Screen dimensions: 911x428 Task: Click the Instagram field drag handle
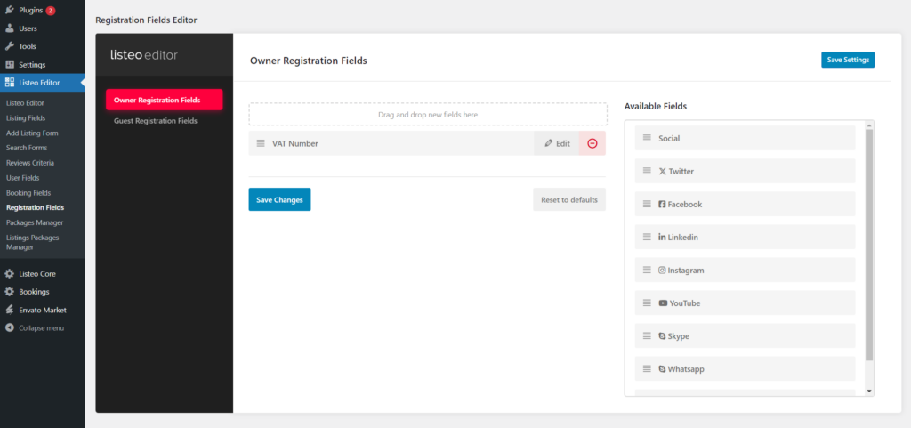click(648, 270)
